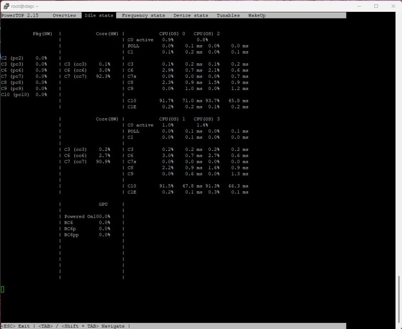This screenshot has width=402, height=329.
Task: Click the C6 (cc6) value 2.7%
Action: 105,155
